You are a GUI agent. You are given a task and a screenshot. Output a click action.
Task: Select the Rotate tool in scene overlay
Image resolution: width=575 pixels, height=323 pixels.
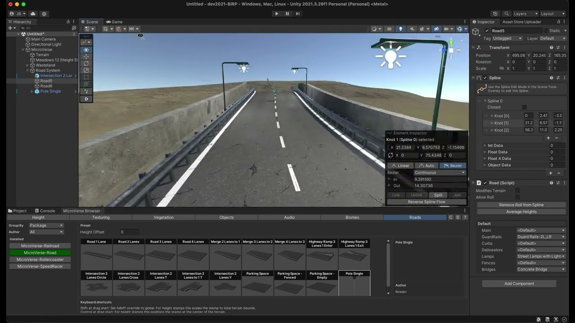(x=86, y=63)
